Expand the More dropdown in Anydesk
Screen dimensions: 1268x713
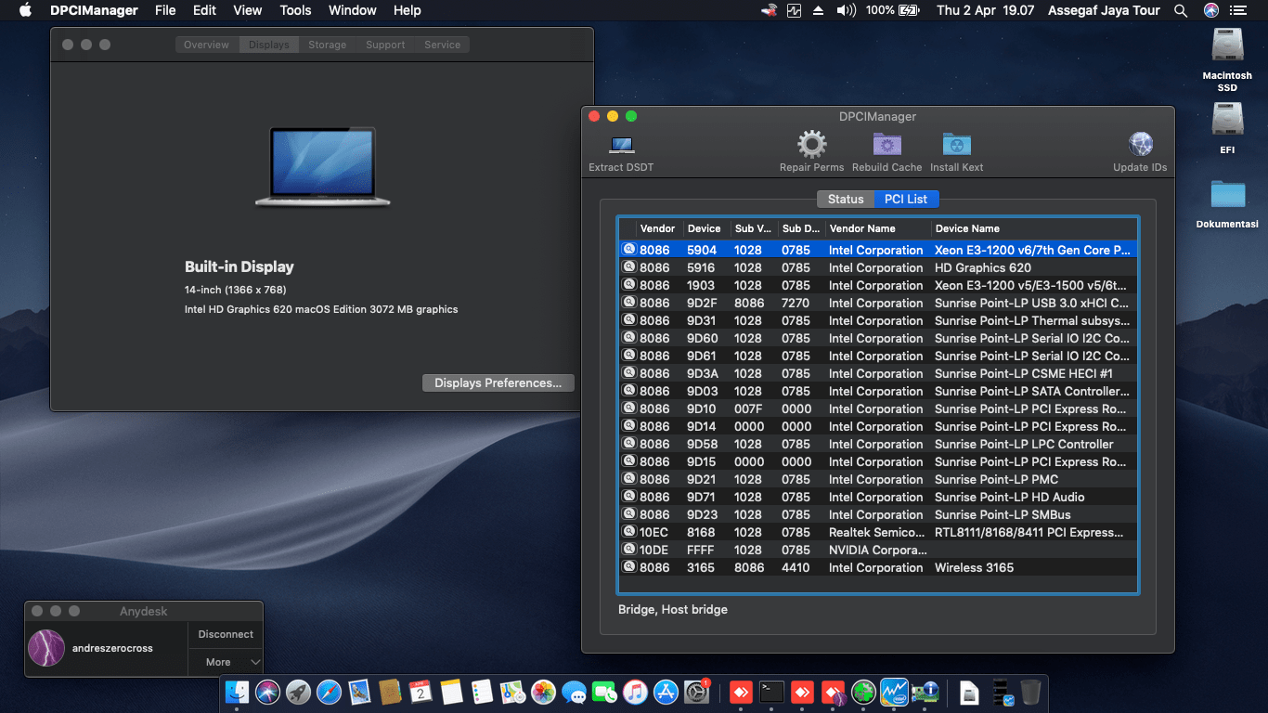pos(226,662)
